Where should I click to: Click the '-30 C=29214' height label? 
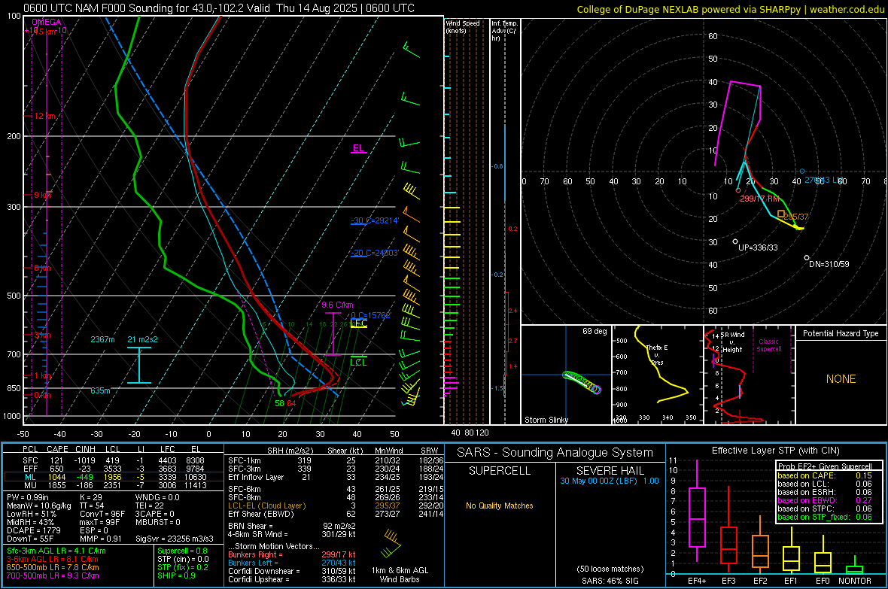pyautogui.click(x=375, y=220)
